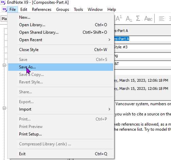Click the Style #3 text field
The width and height of the screenshot is (171, 160).
pos(142,47)
